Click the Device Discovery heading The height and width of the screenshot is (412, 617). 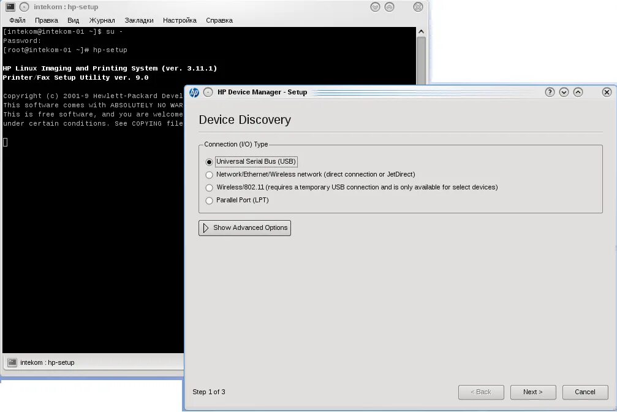(244, 120)
